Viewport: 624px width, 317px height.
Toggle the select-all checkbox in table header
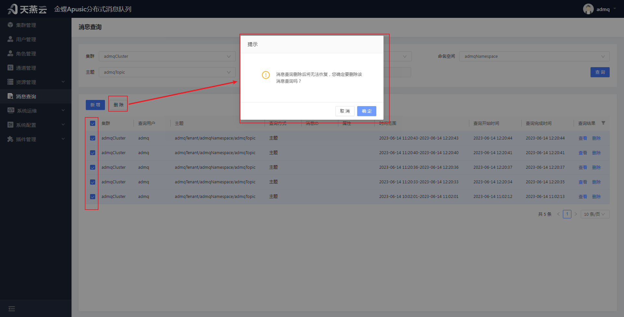(x=93, y=123)
